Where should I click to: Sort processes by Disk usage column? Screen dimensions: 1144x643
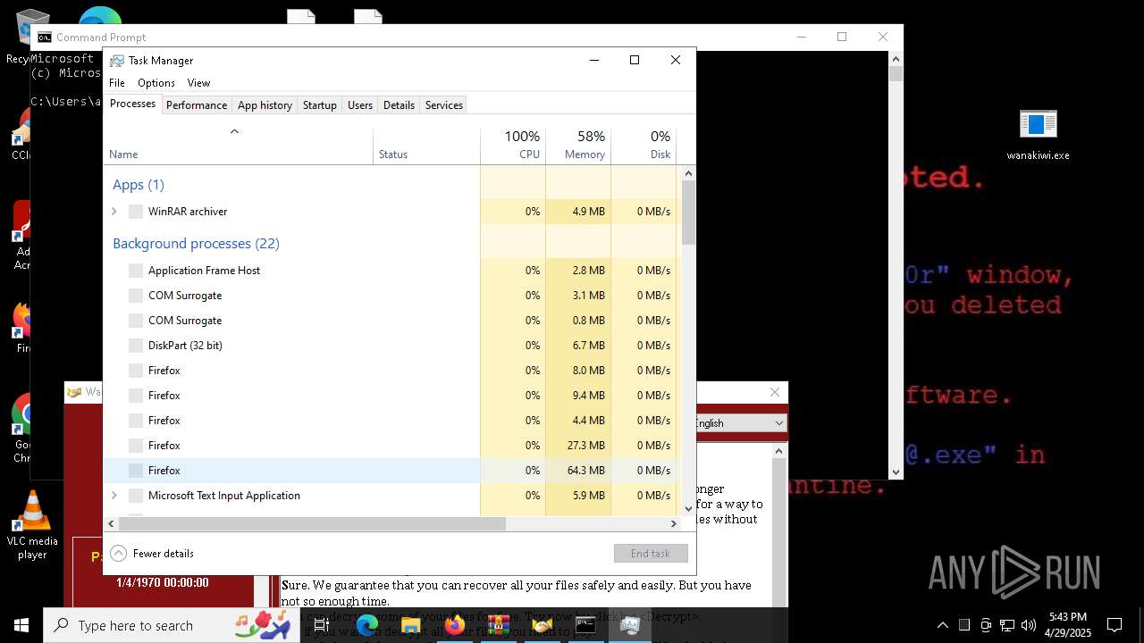pos(643,147)
